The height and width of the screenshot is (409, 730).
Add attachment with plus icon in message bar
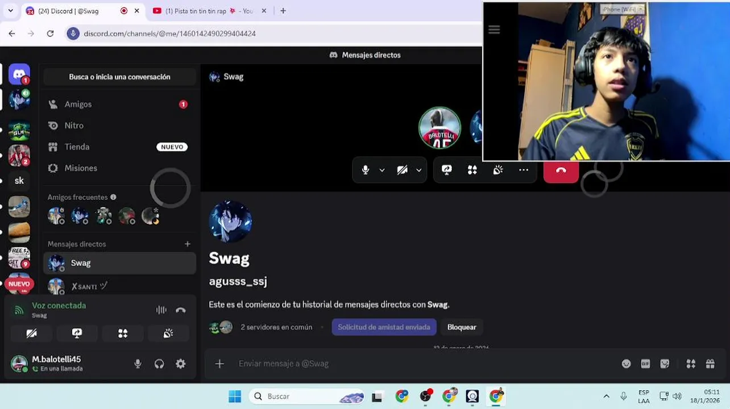point(219,364)
